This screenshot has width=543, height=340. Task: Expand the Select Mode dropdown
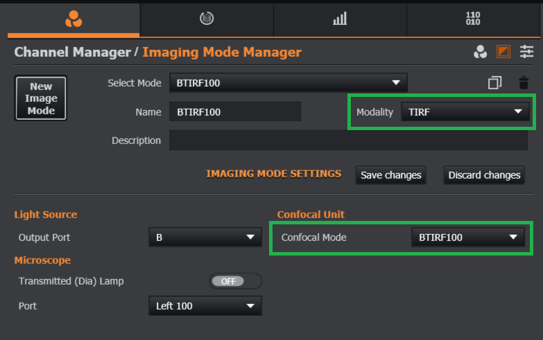tap(288, 83)
